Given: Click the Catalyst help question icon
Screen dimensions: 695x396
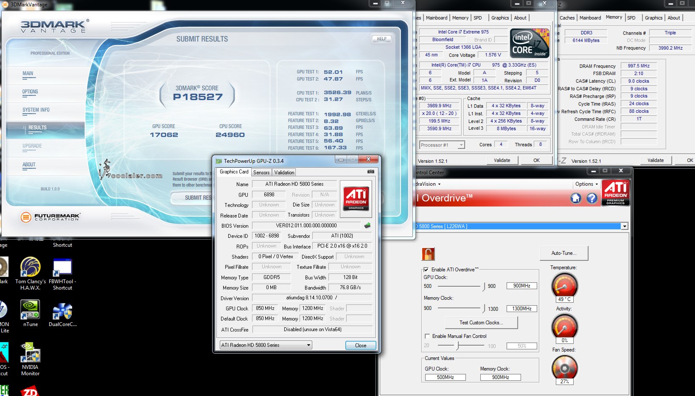Looking at the screenshot, I should click(592, 198).
